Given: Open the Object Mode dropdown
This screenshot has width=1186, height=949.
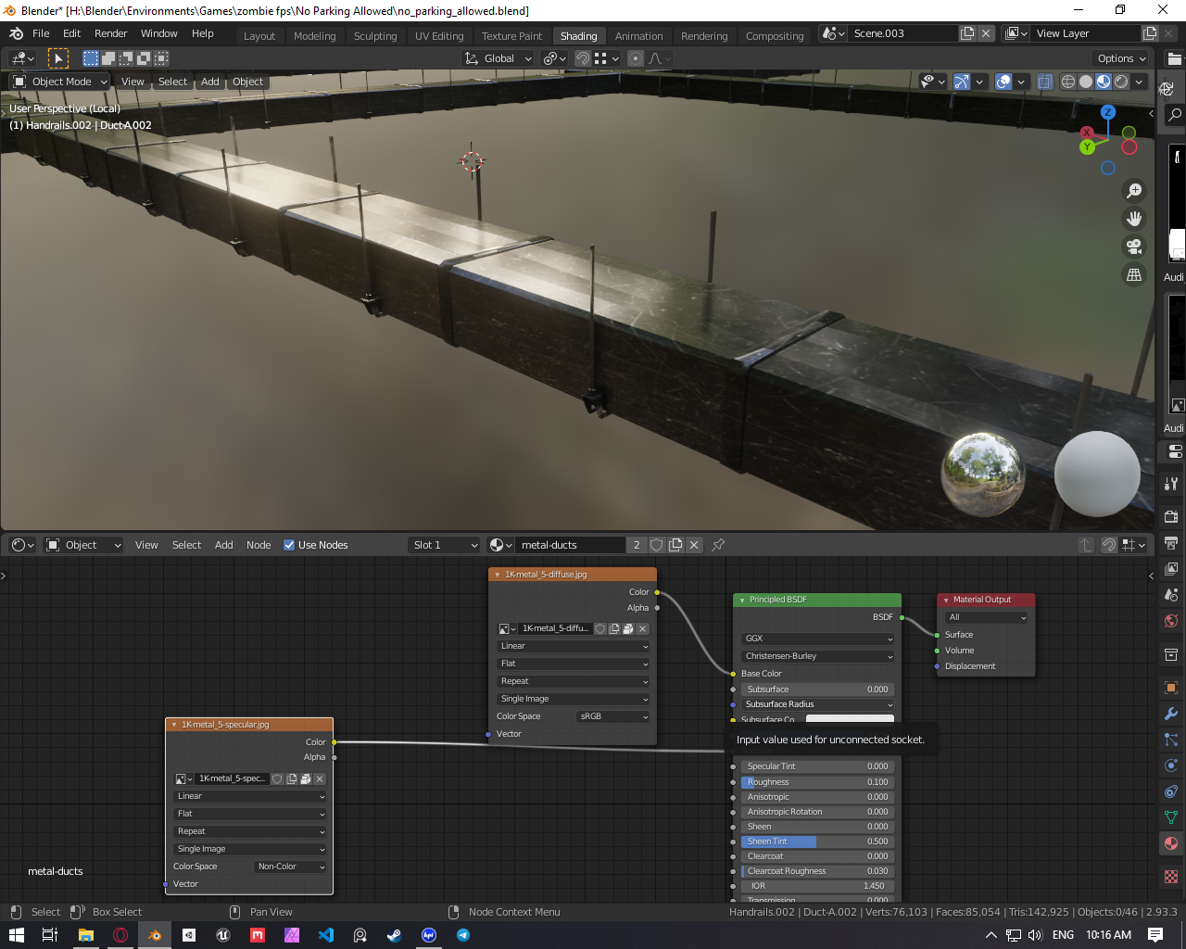Looking at the screenshot, I should 60,82.
